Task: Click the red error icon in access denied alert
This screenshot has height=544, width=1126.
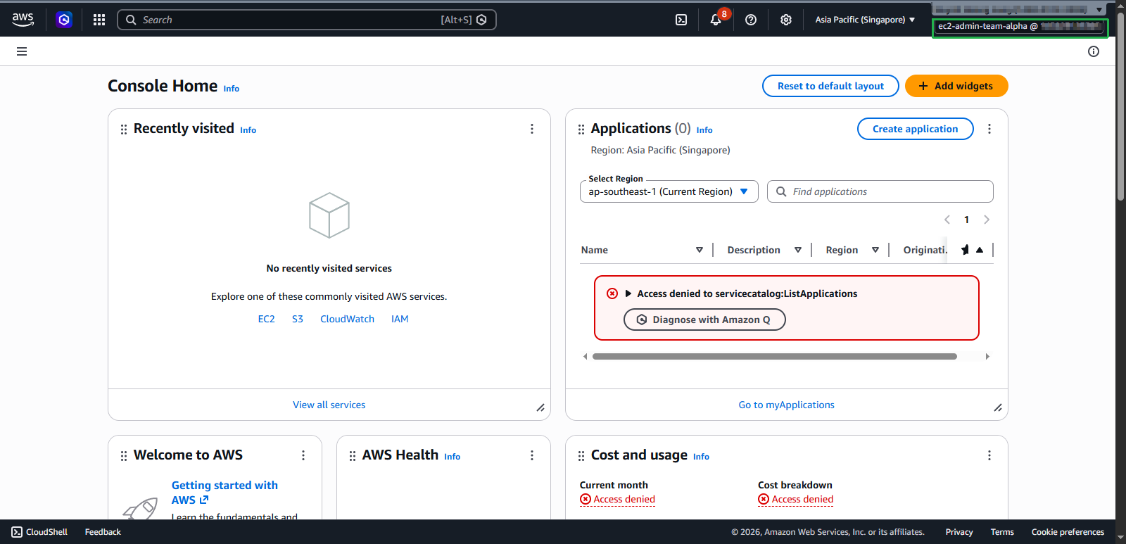Action: [612, 293]
